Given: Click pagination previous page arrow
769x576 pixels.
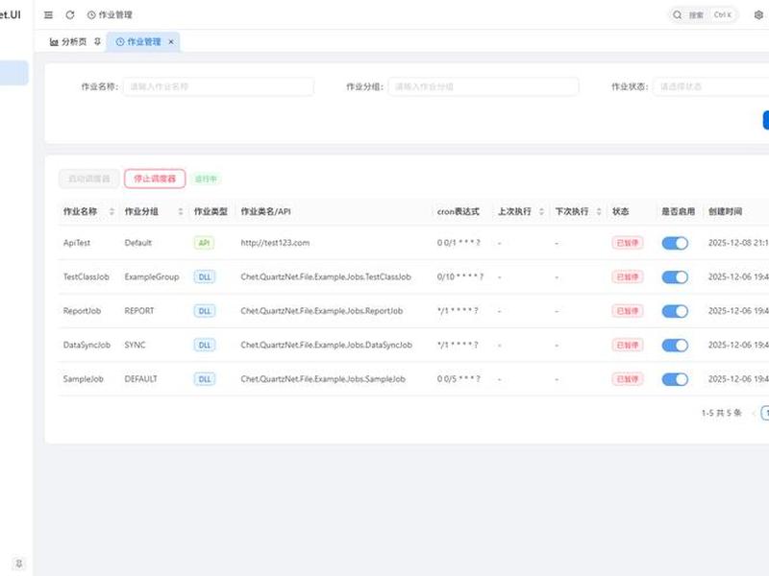Looking at the screenshot, I should [x=754, y=413].
